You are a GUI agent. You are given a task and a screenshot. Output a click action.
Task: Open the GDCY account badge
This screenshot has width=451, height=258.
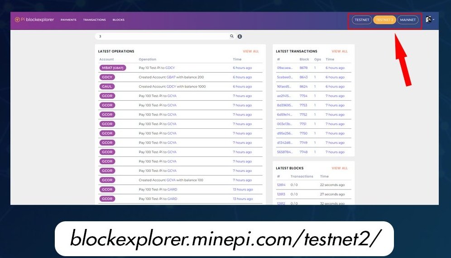point(107,77)
